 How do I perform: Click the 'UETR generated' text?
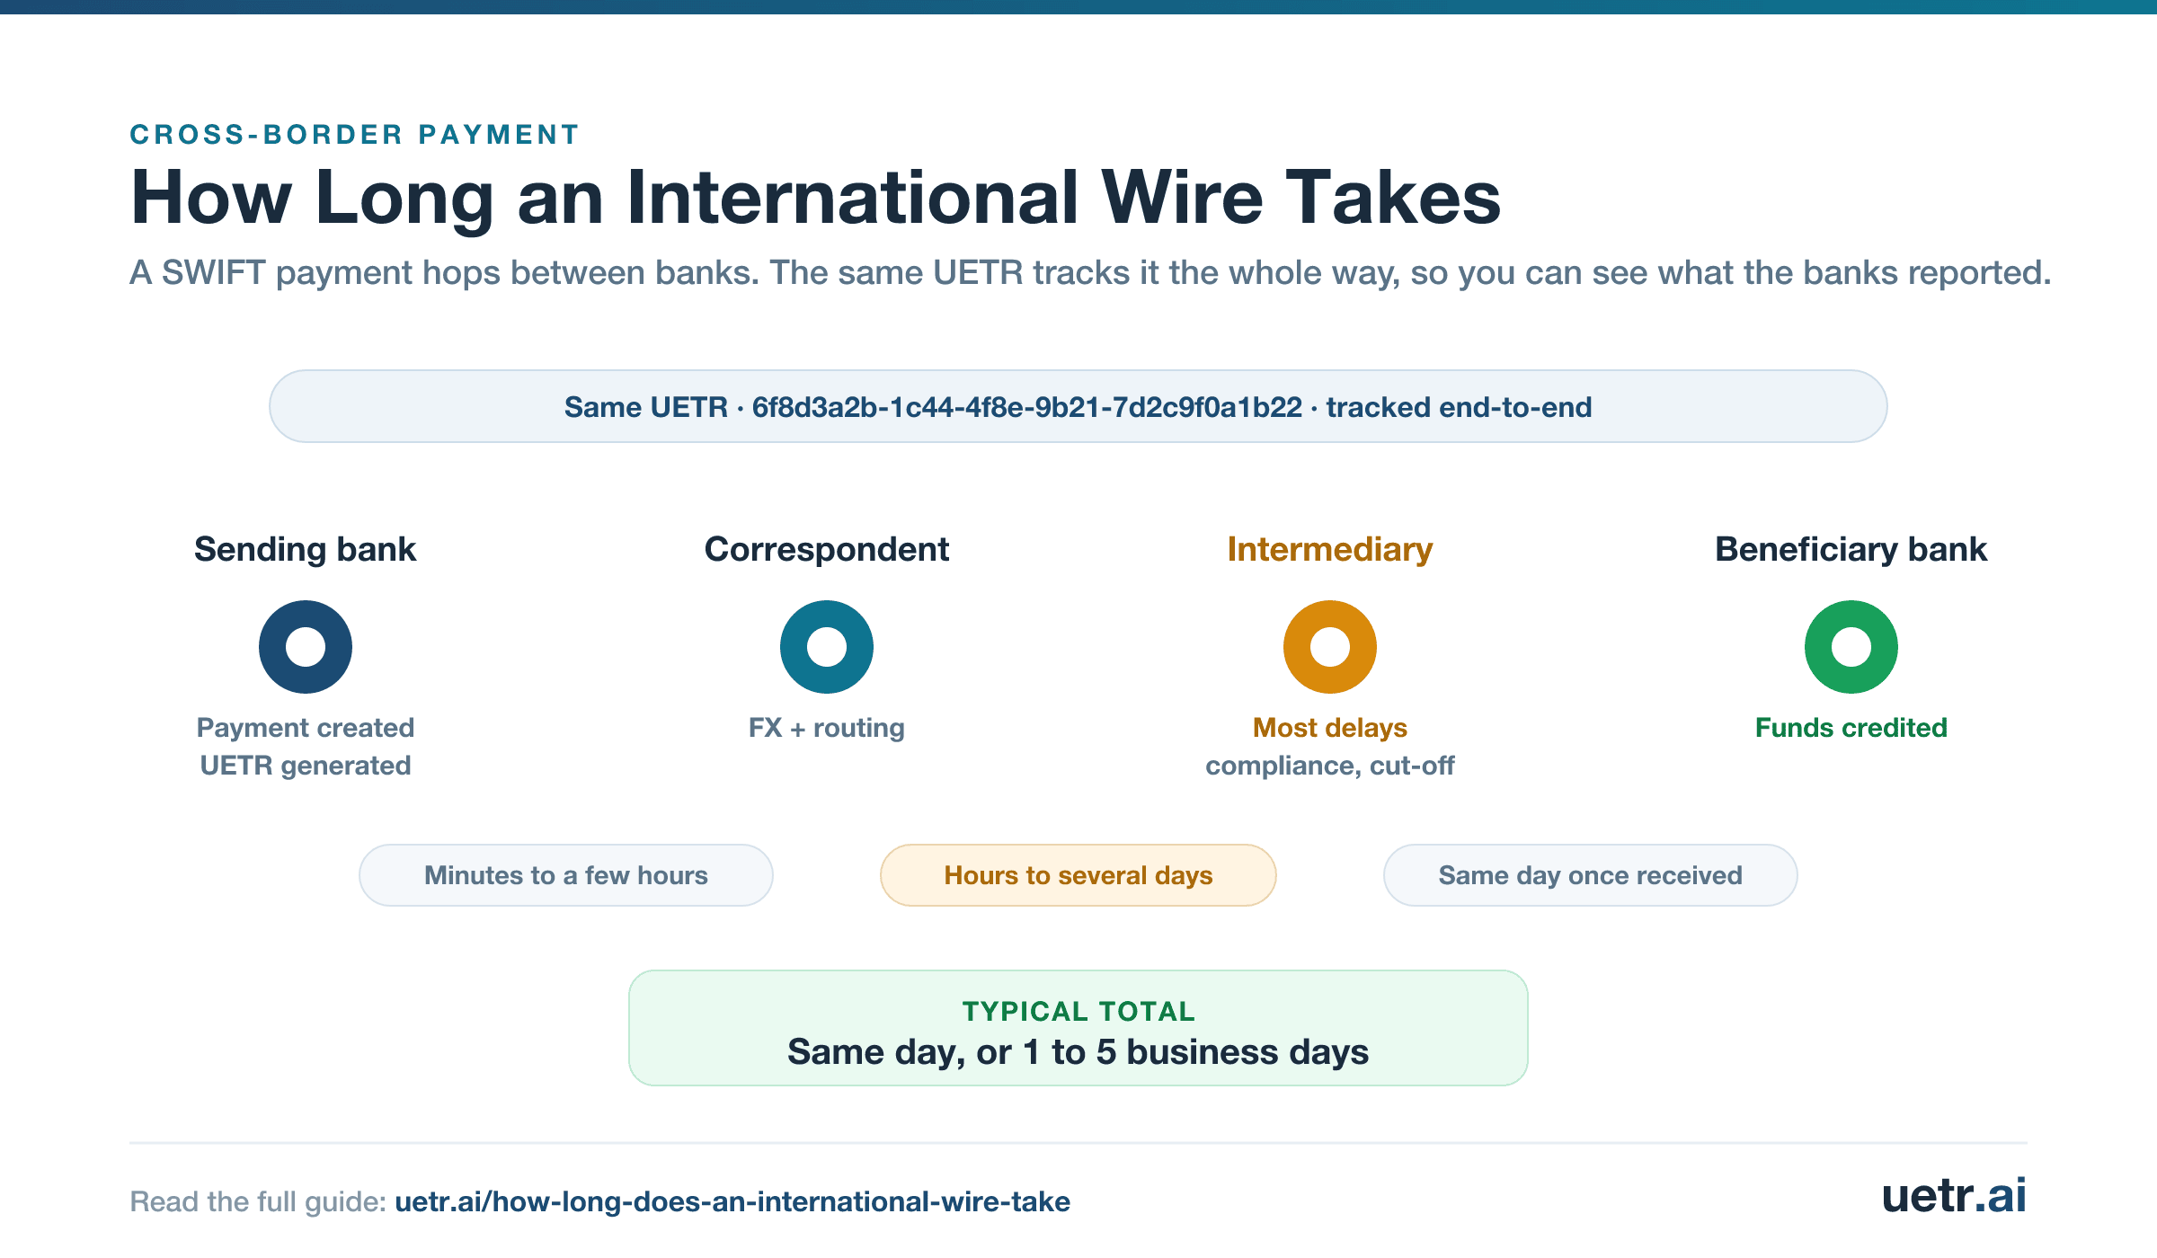(306, 765)
